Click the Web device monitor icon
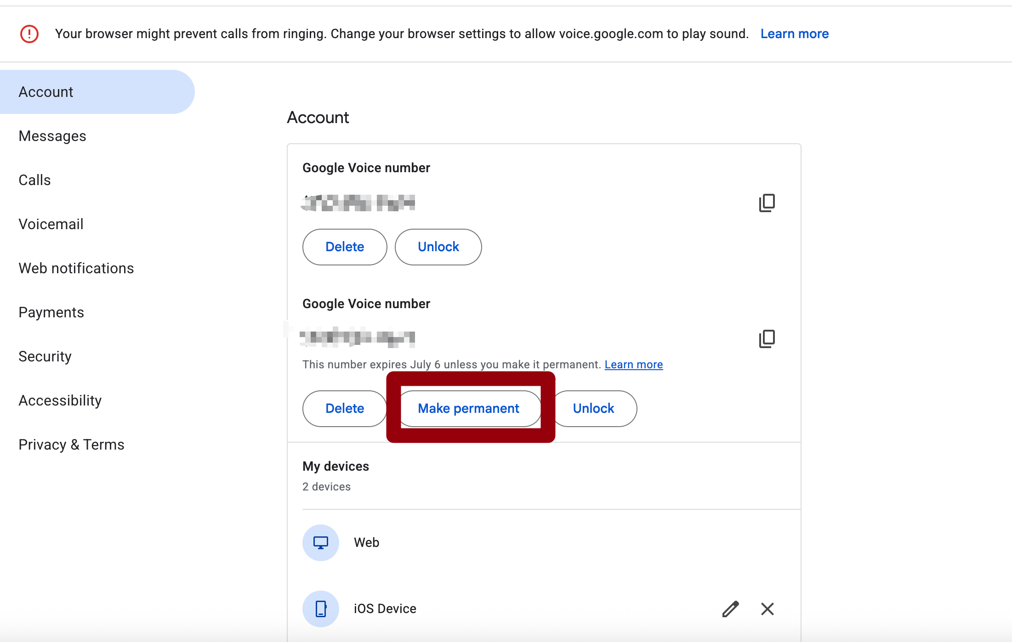The height and width of the screenshot is (642, 1012). 321,543
